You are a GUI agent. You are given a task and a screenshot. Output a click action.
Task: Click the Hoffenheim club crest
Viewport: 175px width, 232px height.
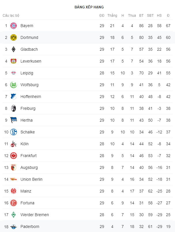[x=14, y=97]
